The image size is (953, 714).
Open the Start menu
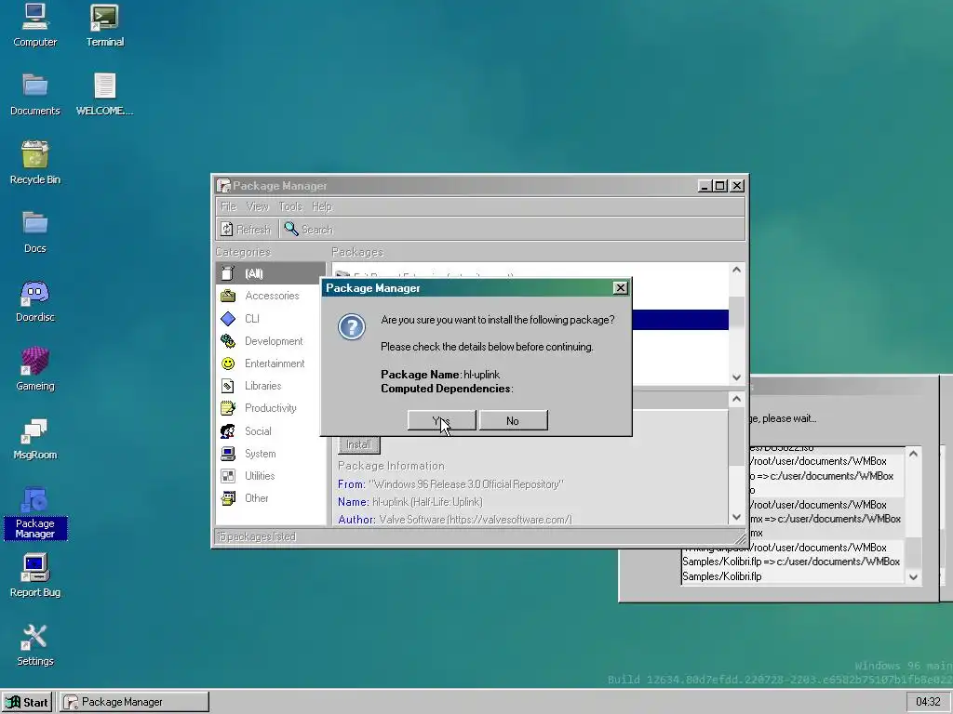pos(27,702)
